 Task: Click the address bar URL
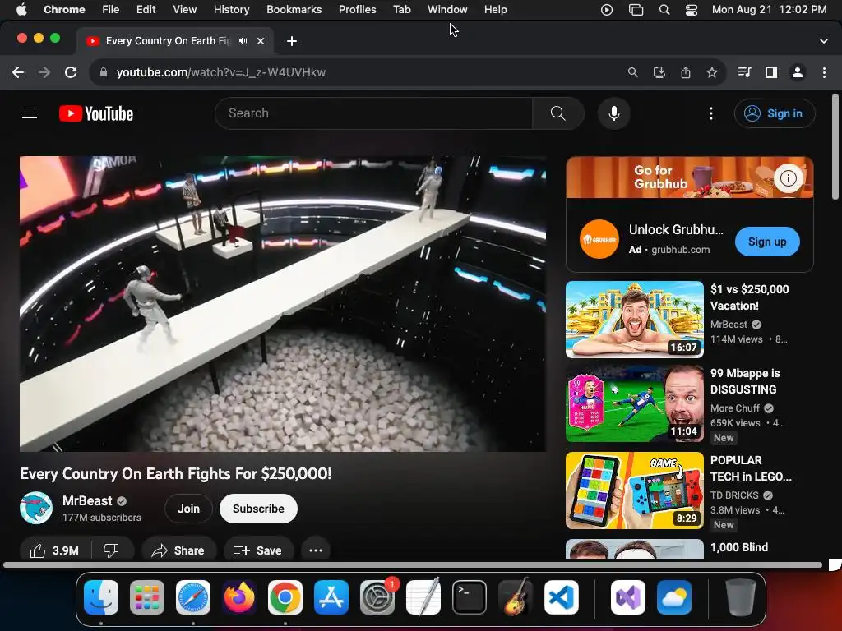point(220,72)
